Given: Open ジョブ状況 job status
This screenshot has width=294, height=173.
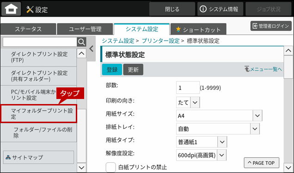Looking at the screenshot, I should pyautogui.click(x=269, y=9).
